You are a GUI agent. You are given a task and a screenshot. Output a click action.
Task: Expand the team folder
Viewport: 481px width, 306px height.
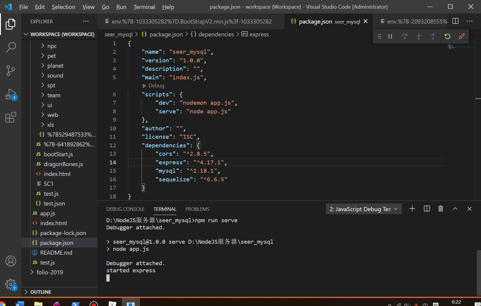(x=54, y=95)
